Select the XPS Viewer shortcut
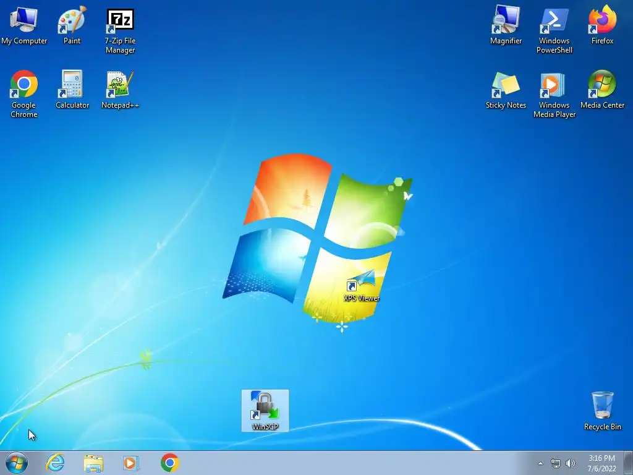 pos(361,286)
